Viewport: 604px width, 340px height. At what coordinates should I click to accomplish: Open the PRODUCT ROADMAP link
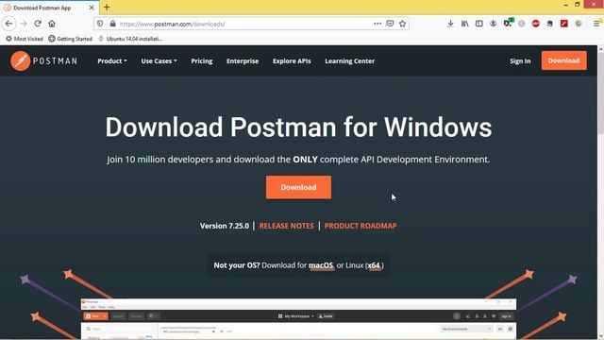361,226
